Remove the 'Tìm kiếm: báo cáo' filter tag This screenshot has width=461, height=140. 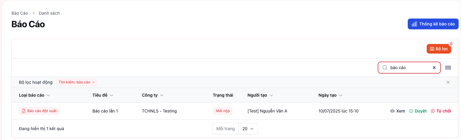pyautogui.click(x=94, y=82)
